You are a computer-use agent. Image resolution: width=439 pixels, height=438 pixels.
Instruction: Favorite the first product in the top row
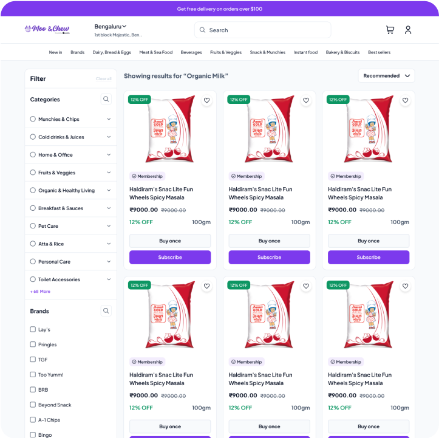206,100
